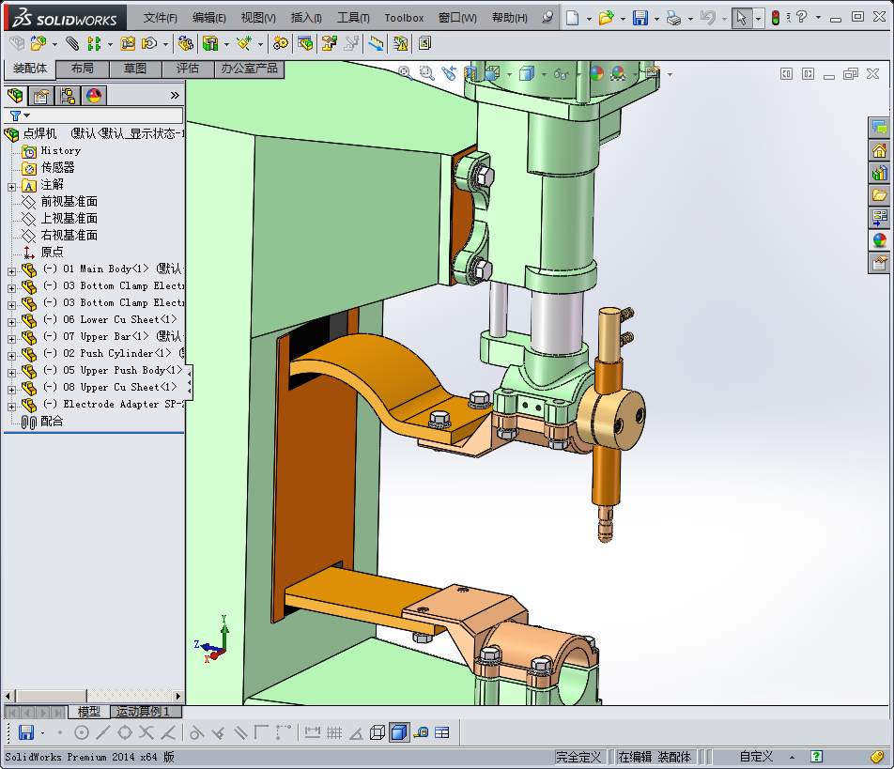Open the Design Library icon in task pane
Screen dimensions: 894x769
point(880,174)
